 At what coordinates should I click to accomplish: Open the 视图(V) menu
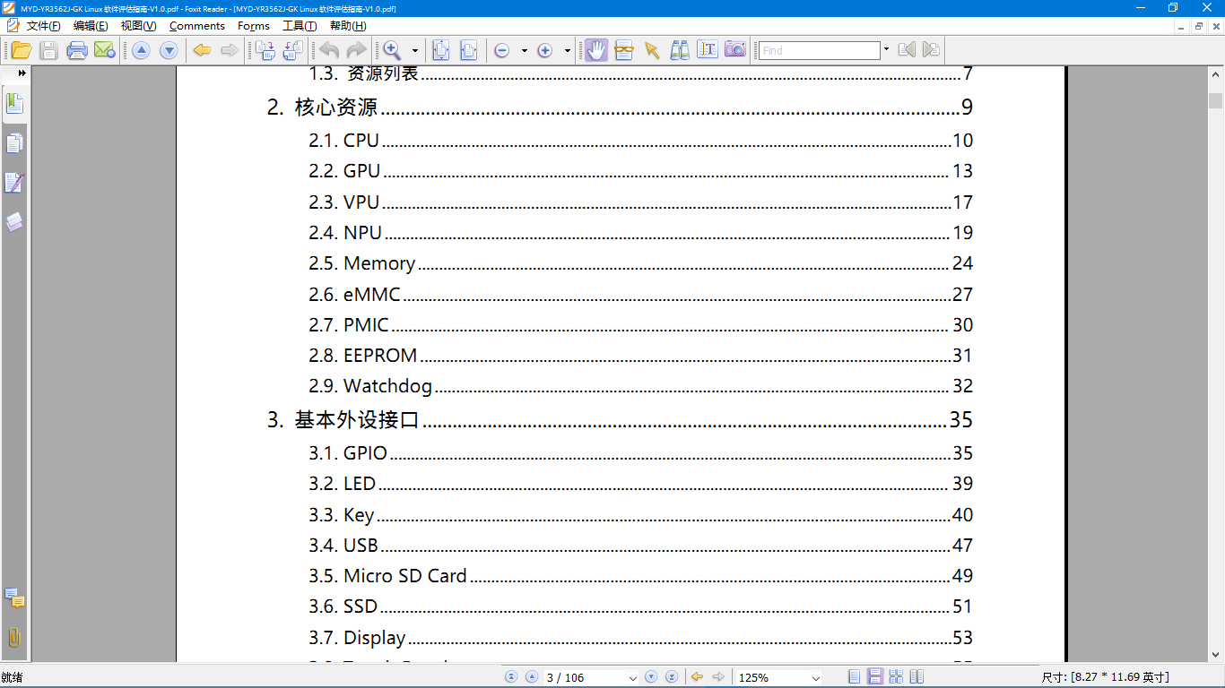[x=139, y=26]
